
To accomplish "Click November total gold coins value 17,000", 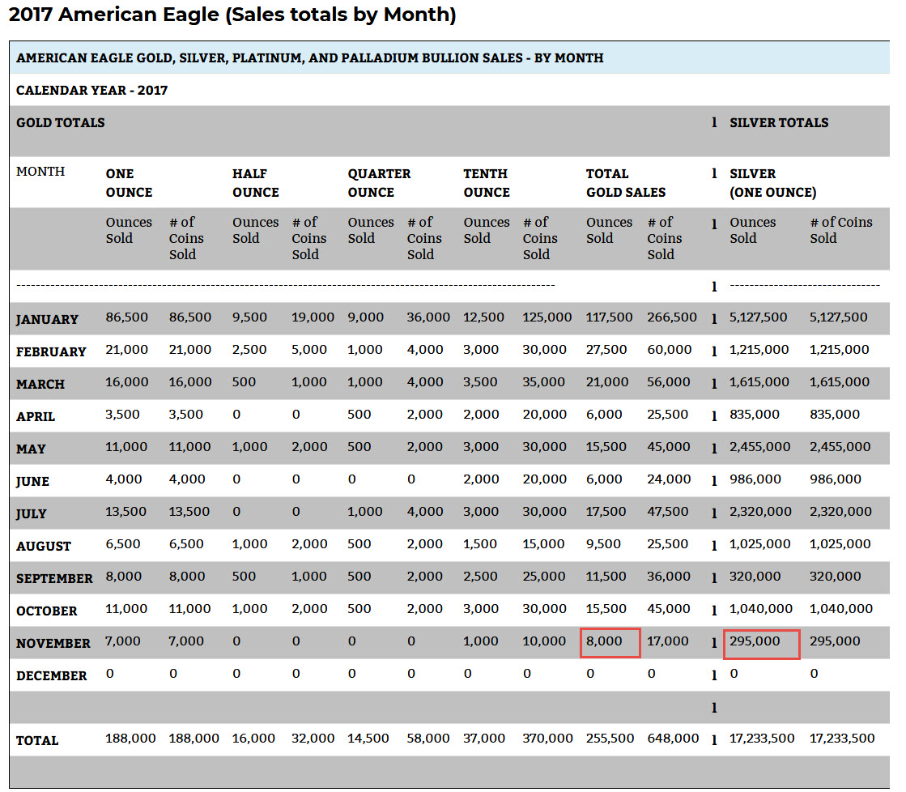I will 667,641.
